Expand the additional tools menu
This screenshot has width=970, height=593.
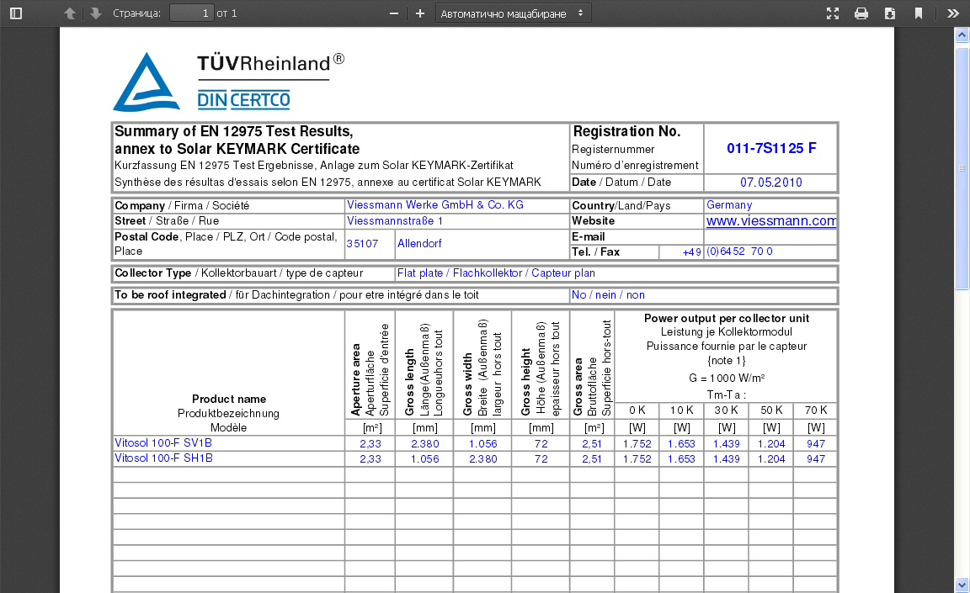pos(952,13)
